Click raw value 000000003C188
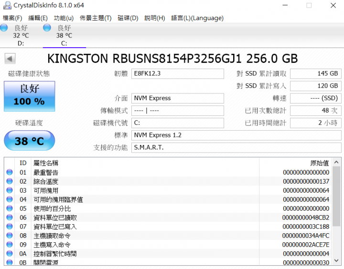Image resolution: width=344 pixels, height=269 pixels. click(x=306, y=227)
